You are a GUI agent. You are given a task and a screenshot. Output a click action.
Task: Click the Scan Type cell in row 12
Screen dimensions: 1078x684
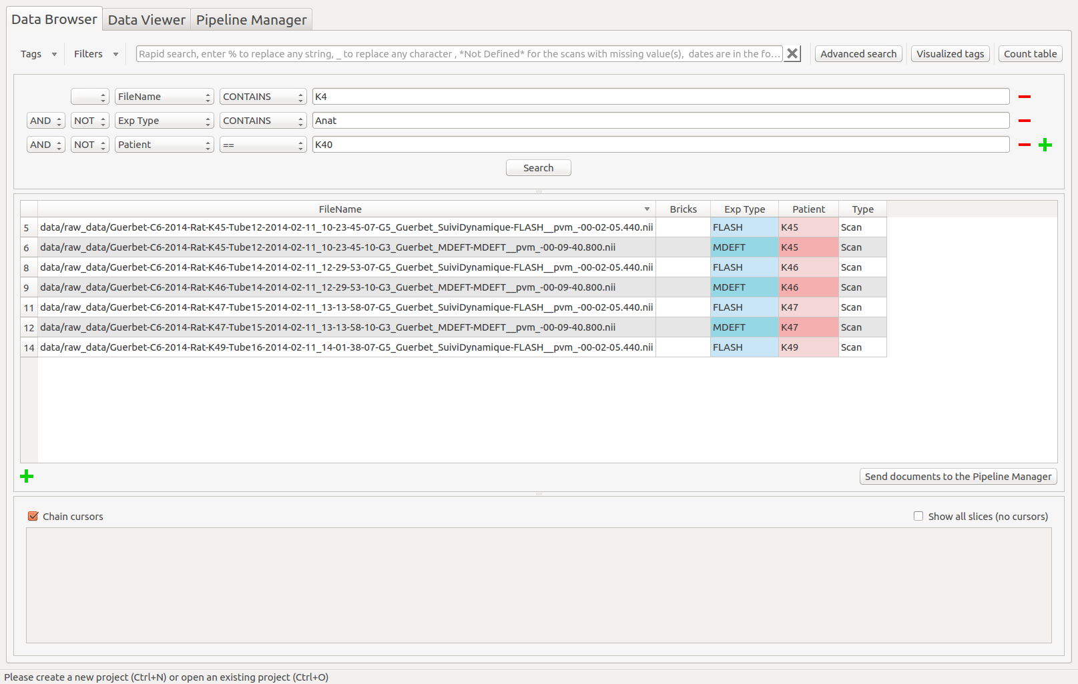click(x=863, y=327)
